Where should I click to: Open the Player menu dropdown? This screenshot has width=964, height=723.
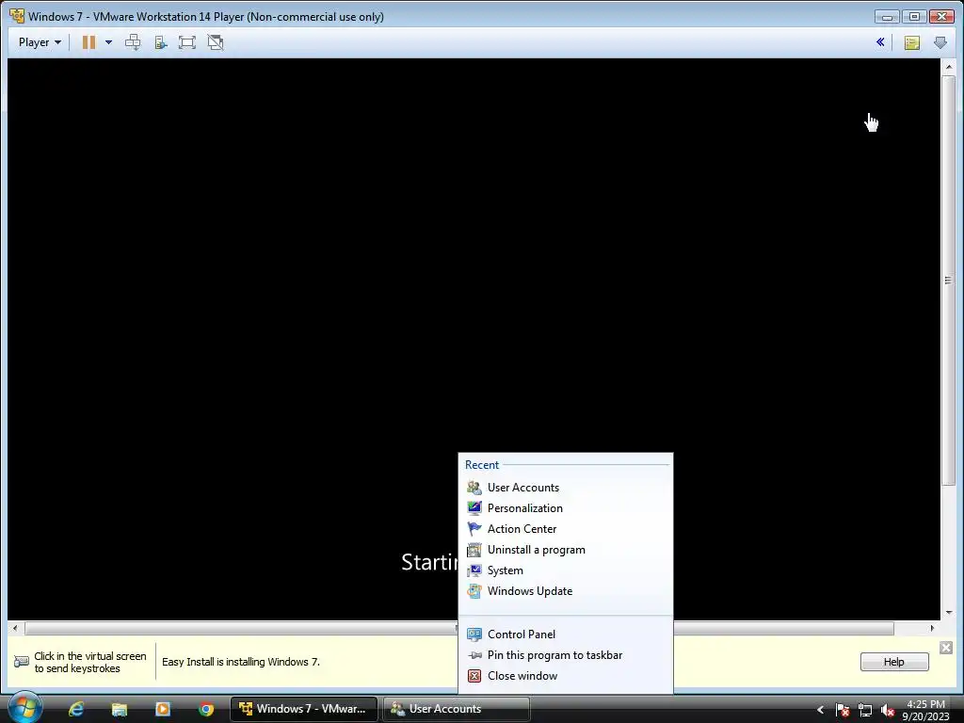(40, 42)
